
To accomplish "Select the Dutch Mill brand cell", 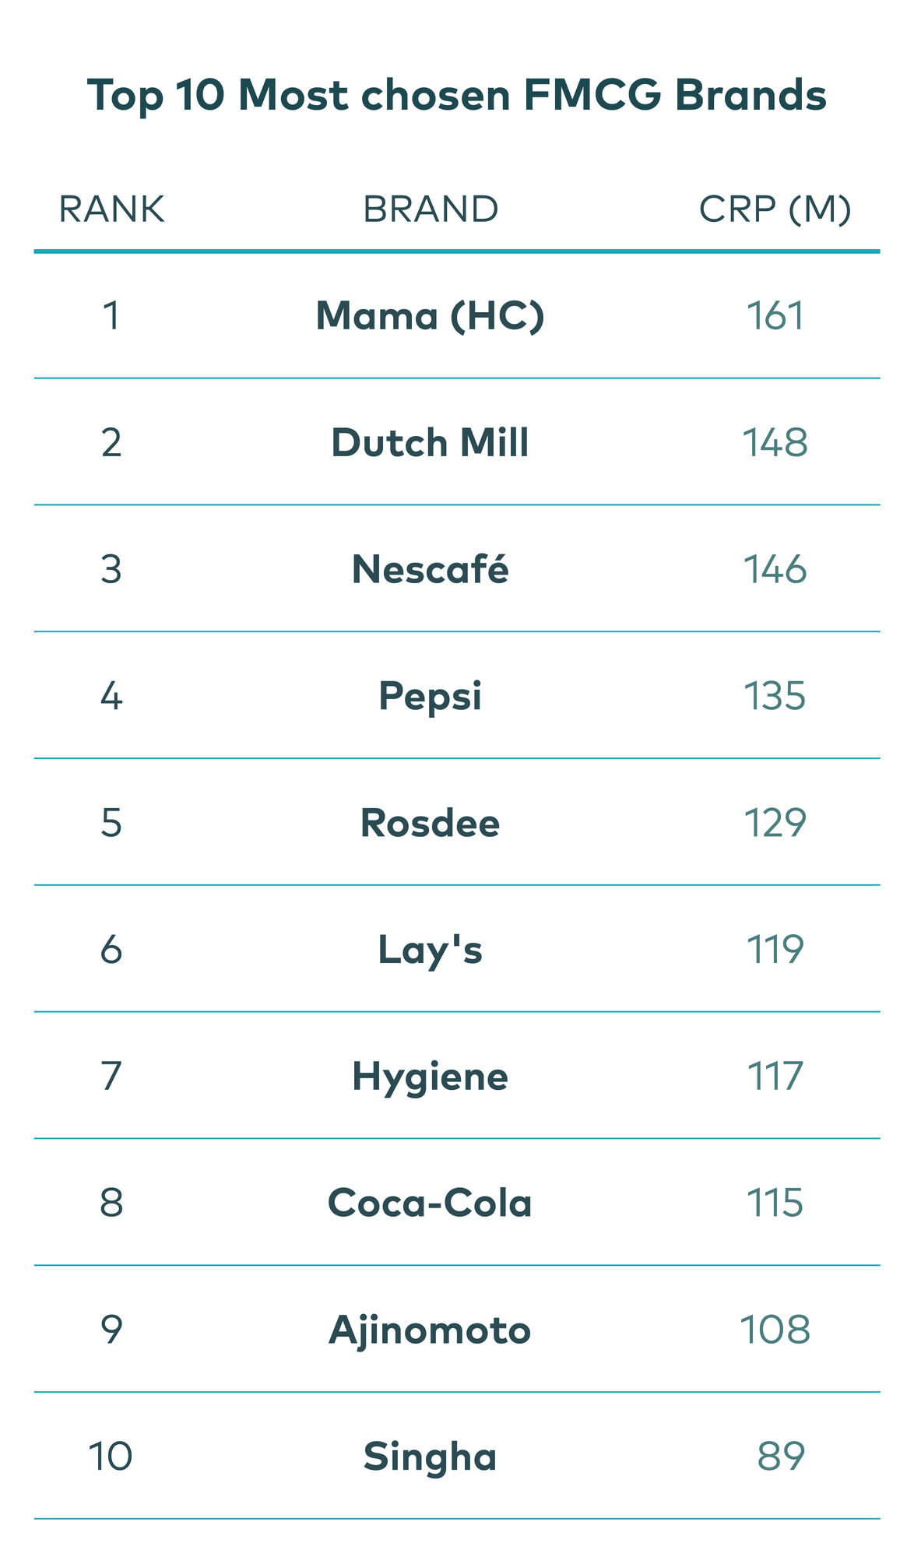I will (x=431, y=443).
